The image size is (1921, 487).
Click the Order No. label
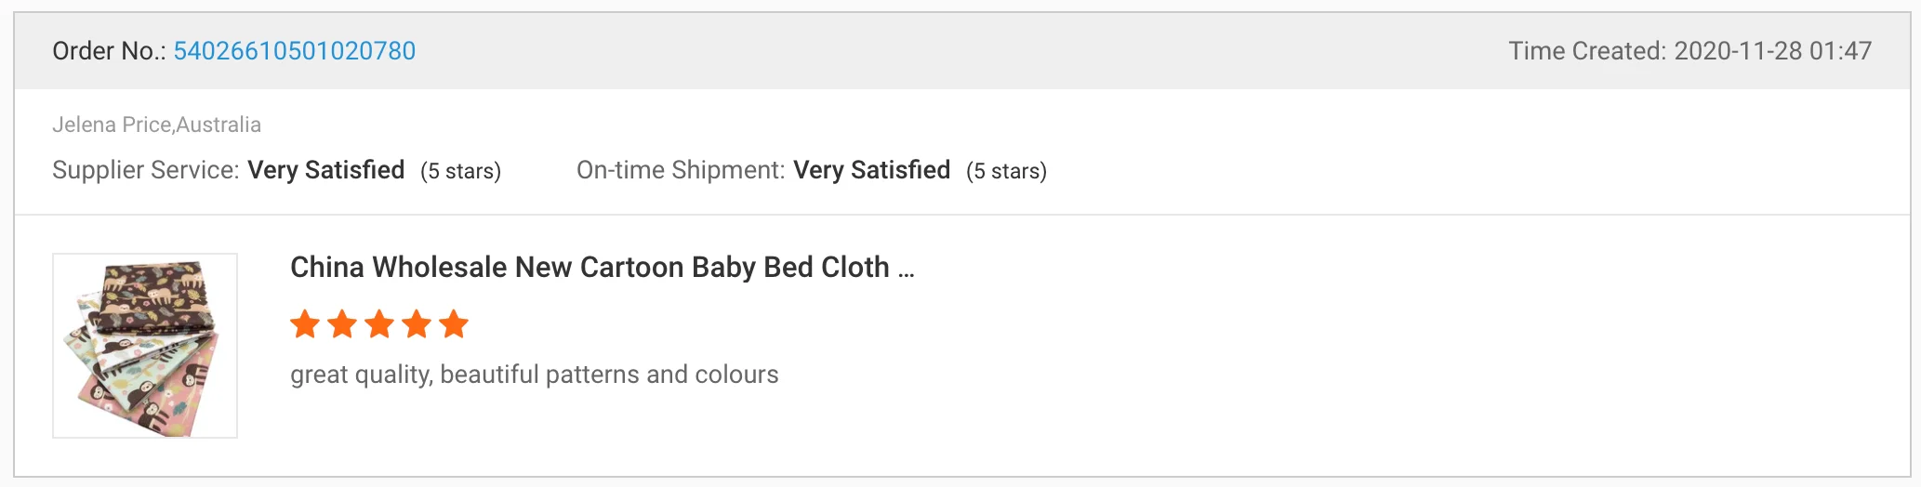pos(108,51)
